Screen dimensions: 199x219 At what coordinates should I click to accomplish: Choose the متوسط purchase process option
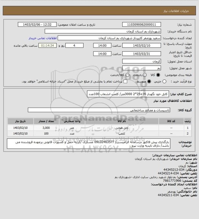[149, 81]
